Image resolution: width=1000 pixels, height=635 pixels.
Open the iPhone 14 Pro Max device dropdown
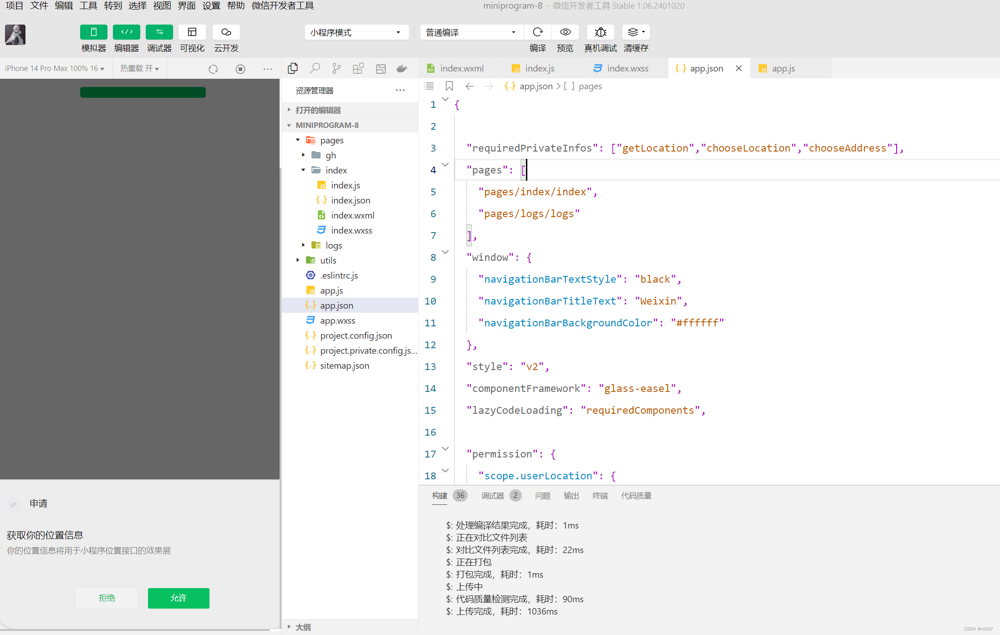pyautogui.click(x=55, y=68)
